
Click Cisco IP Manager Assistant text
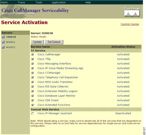point(55,113)
